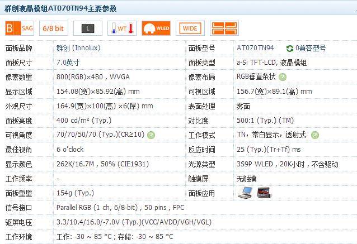The image size is (357, 244).
Task: Open the 0兼容型号 compatible models link
Action: pos(311,48)
